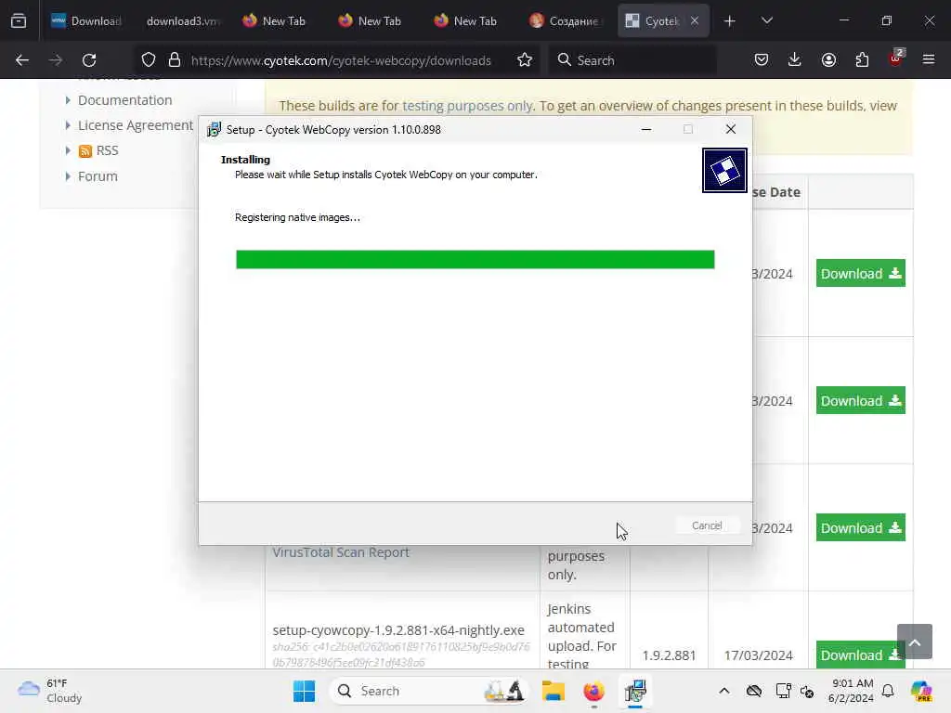This screenshot has width=951, height=713.
Task: Click the setup icon in the installer title bar
Action: pyautogui.click(x=214, y=130)
